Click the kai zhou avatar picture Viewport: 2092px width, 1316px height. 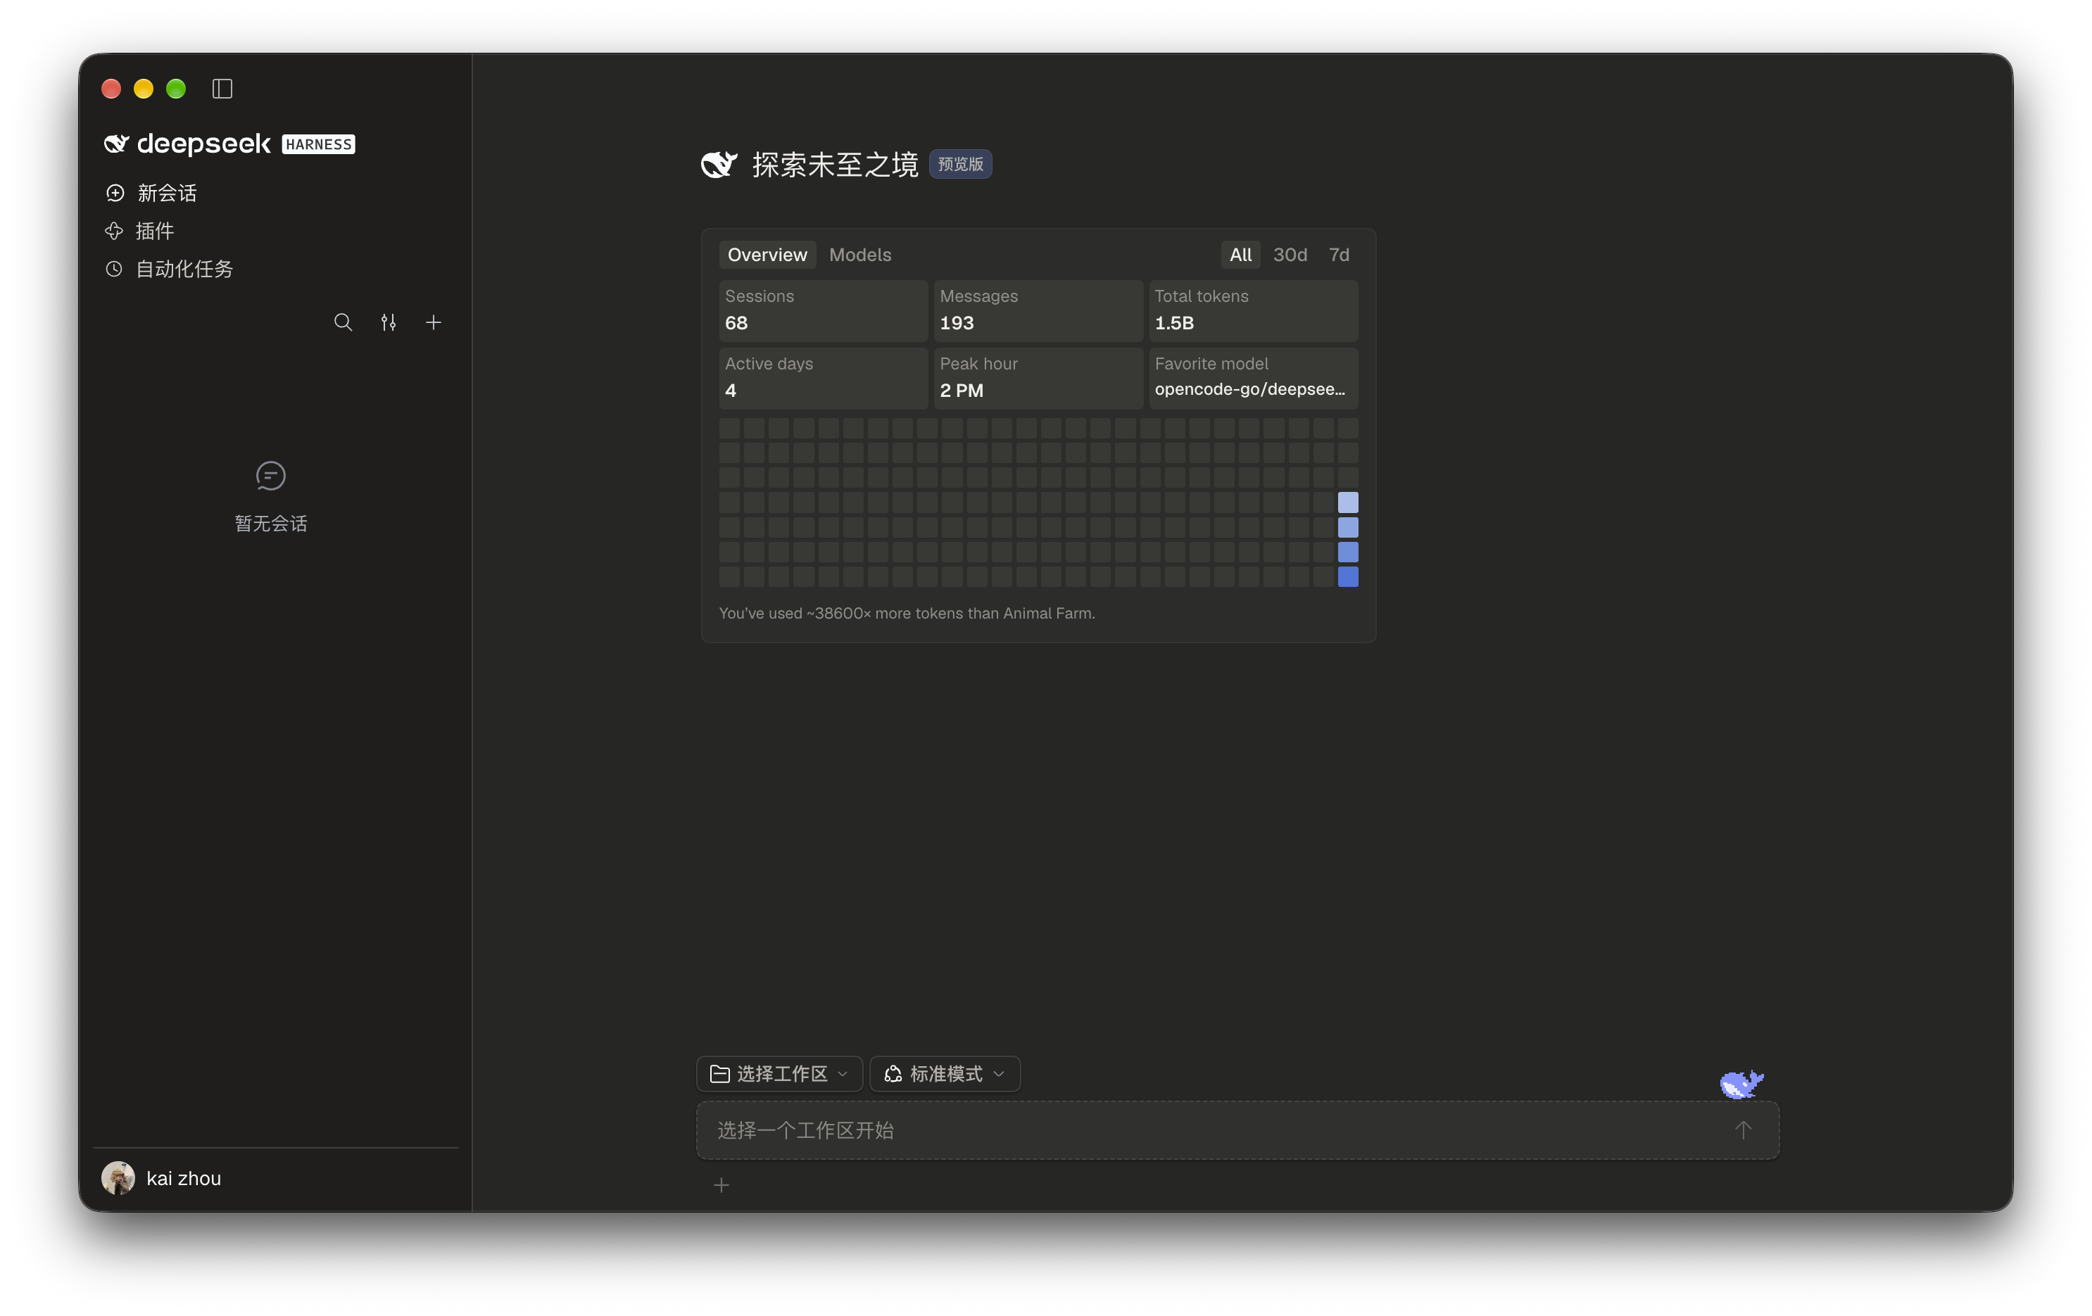118,1179
